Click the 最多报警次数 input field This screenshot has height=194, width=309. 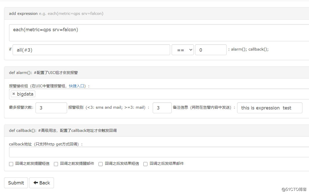(x=51, y=108)
